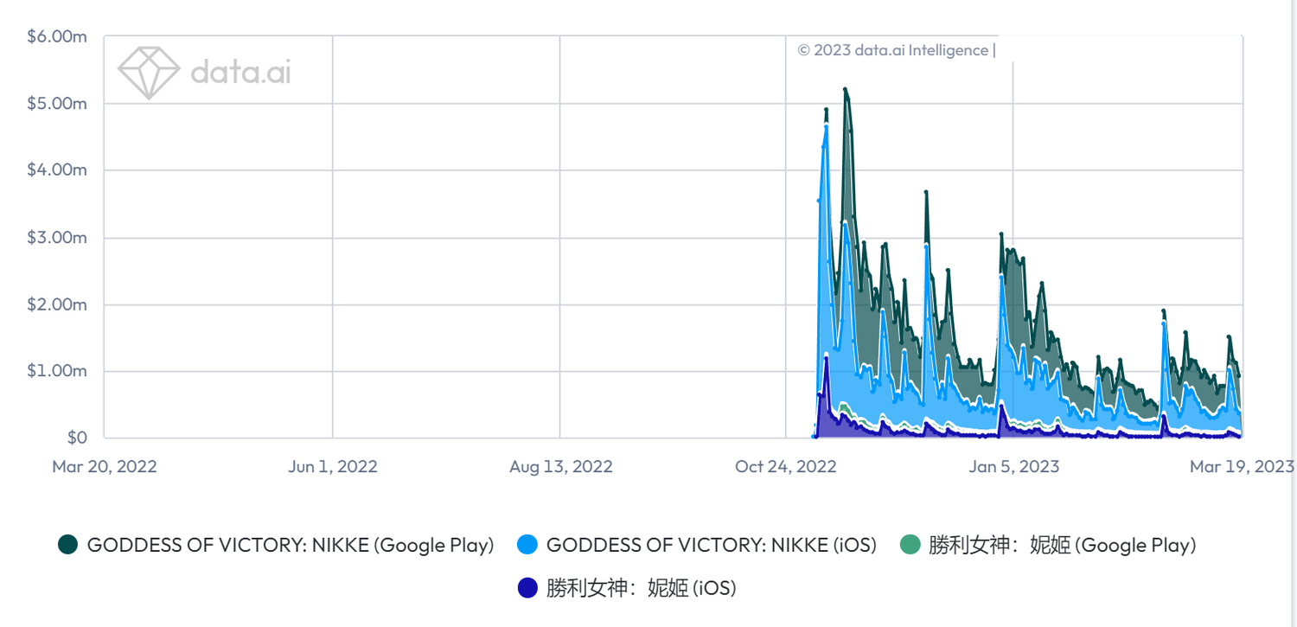Click the highest Google Play revenue peak above $5.00m
This screenshot has height=627, width=1297.
click(x=845, y=89)
